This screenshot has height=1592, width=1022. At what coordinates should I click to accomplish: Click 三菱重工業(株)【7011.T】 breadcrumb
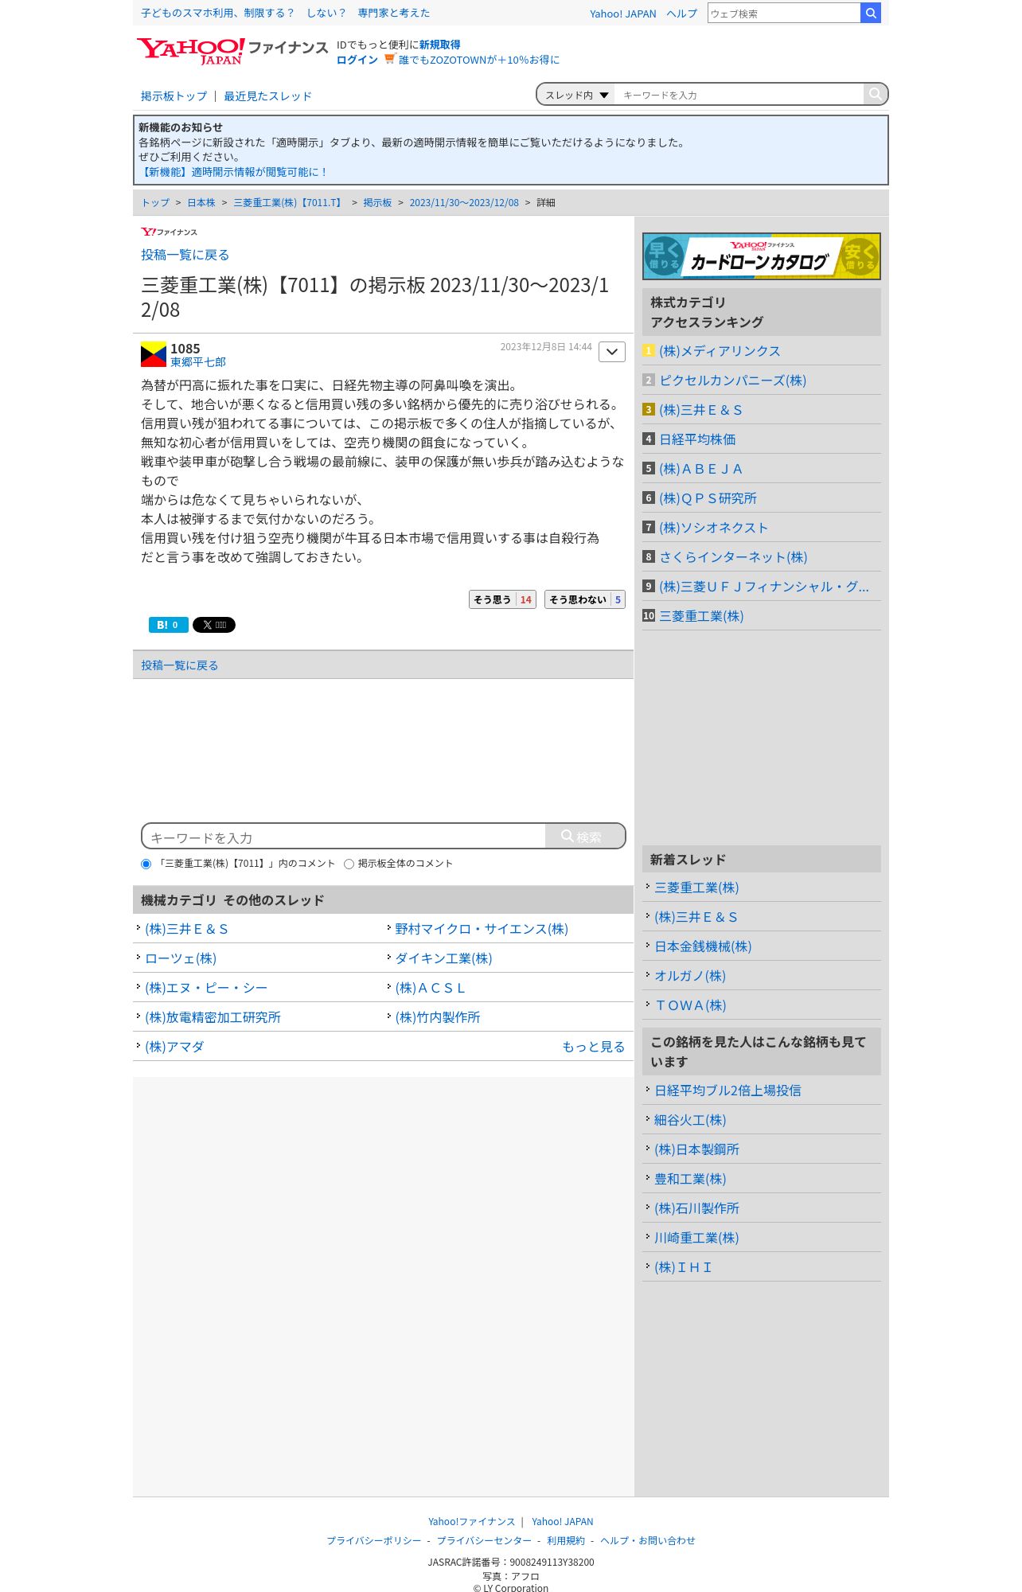tap(289, 203)
